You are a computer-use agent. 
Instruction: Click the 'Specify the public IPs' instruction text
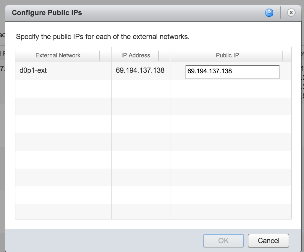[x=102, y=37]
